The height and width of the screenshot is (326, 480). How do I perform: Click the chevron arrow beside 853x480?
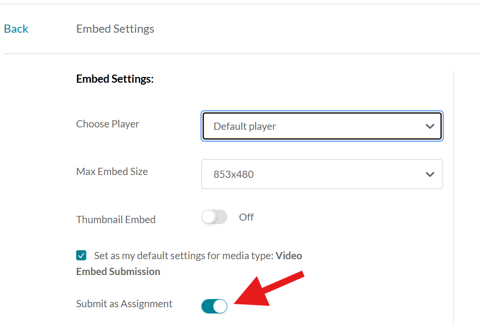tap(430, 175)
